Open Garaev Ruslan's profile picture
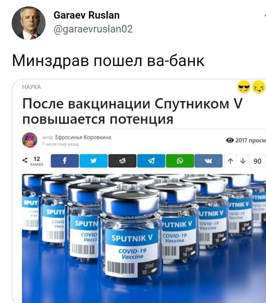Image resolution: width=266 pixels, height=303 pixels. 29,23
